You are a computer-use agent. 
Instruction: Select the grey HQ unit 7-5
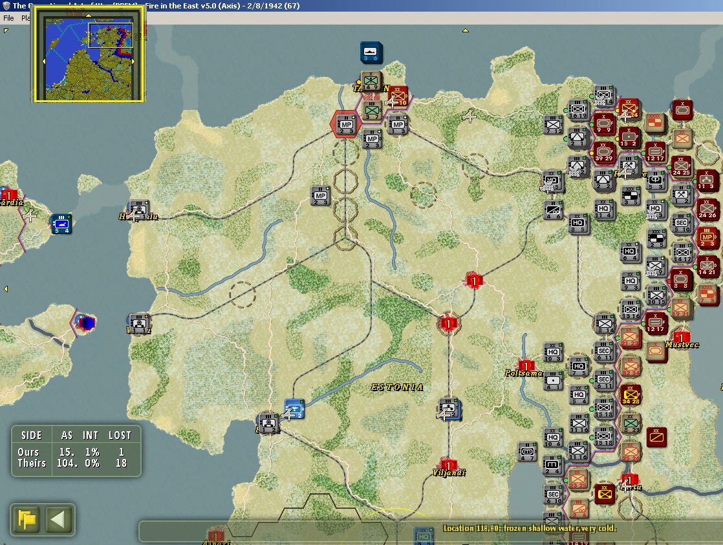point(579,367)
